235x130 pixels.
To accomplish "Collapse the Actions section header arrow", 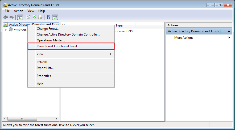I will point(229,31).
